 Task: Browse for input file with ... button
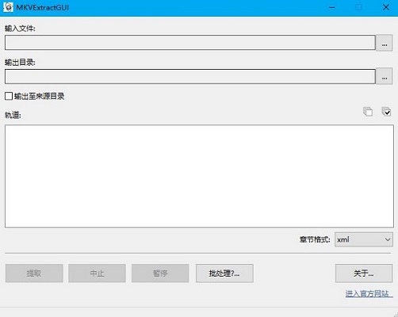click(385, 43)
